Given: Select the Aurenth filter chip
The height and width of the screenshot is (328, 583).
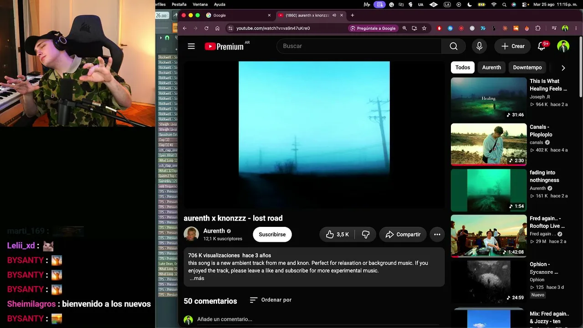Looking at the screenshot, I should [491, 67].
